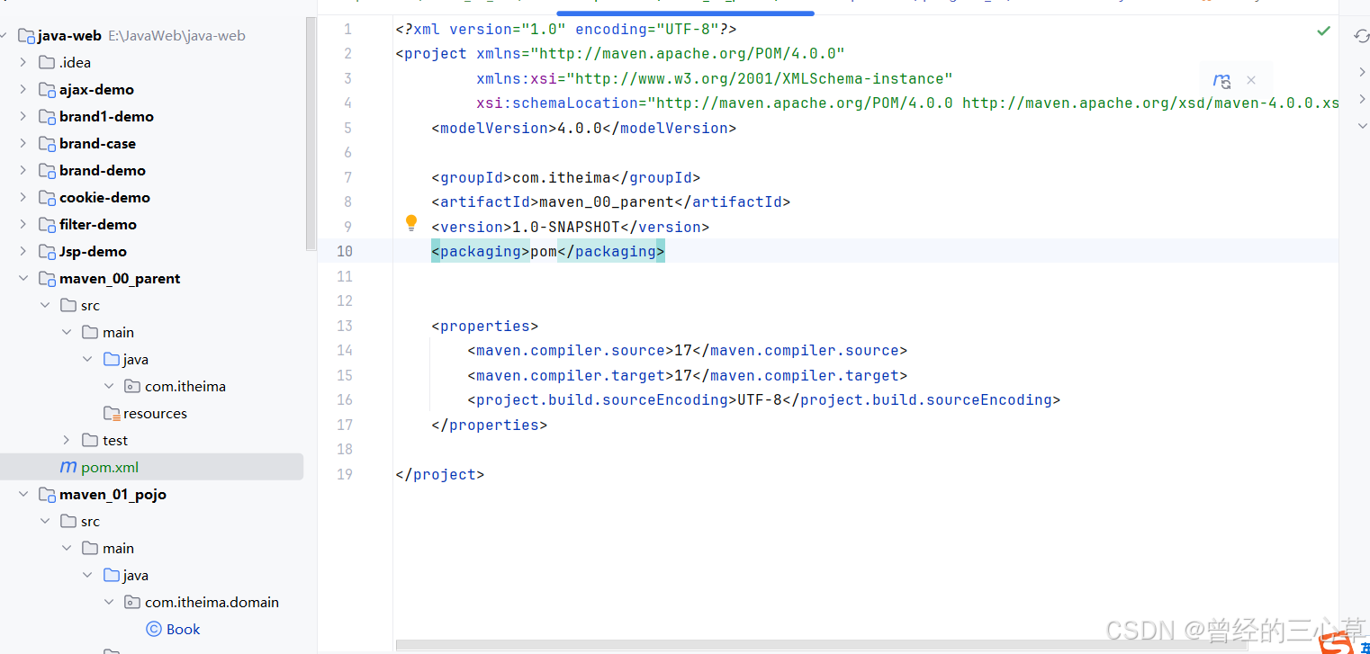Select the brand-case tree row
The image size is (1370, 654).
point(152,143)
